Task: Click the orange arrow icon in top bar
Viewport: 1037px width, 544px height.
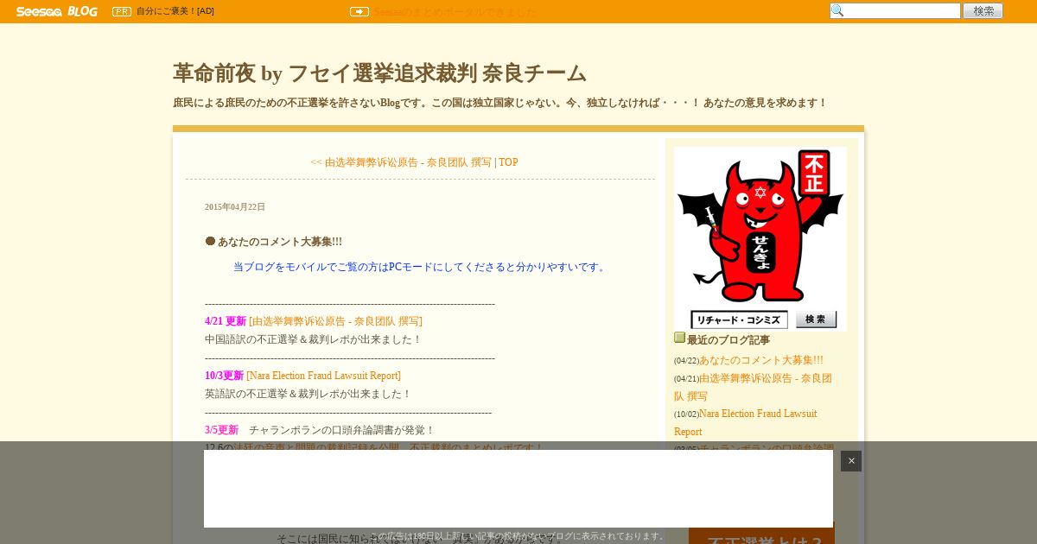Action: pyautogui.click(x=359, y=11)
